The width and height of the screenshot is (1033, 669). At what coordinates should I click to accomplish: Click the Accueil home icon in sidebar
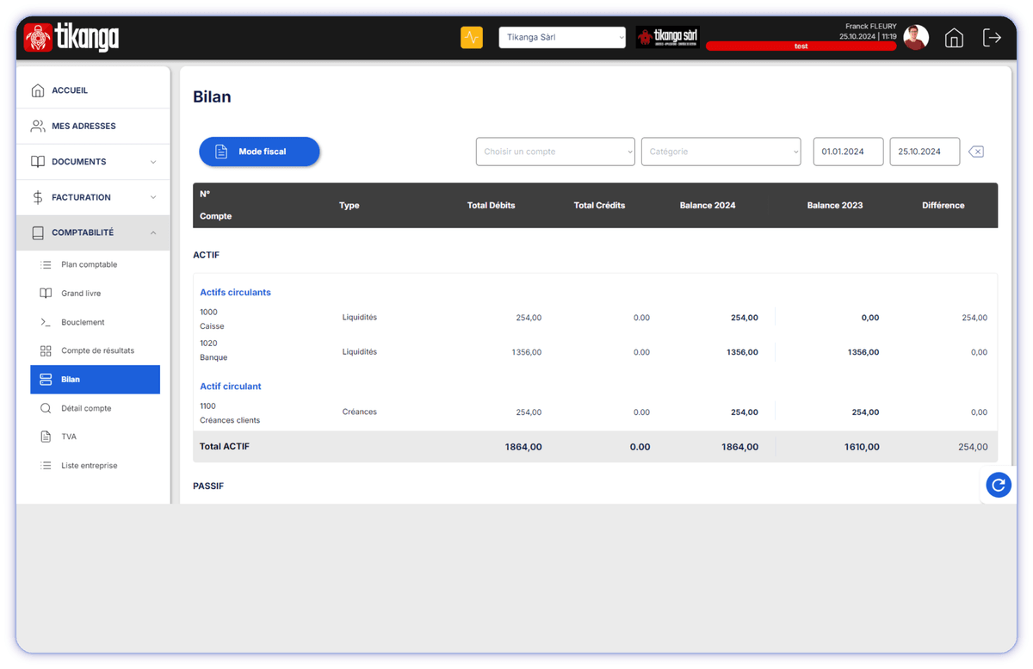38,90
